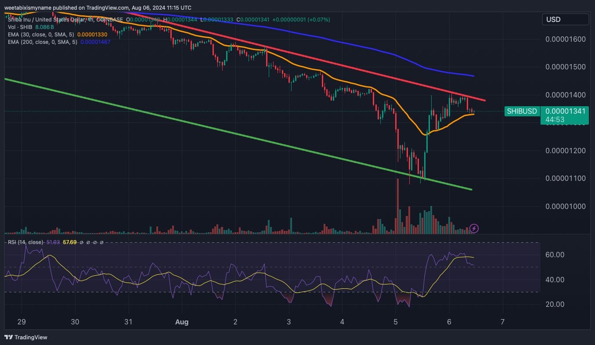Click the 7 date label on time axis

(x=502, y=322)
